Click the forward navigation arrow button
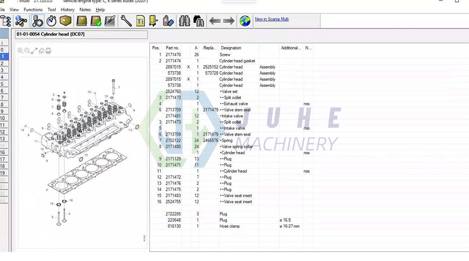The width and height of the screenshot is (469, 261). pyautogui.click(x=229, y=20)
